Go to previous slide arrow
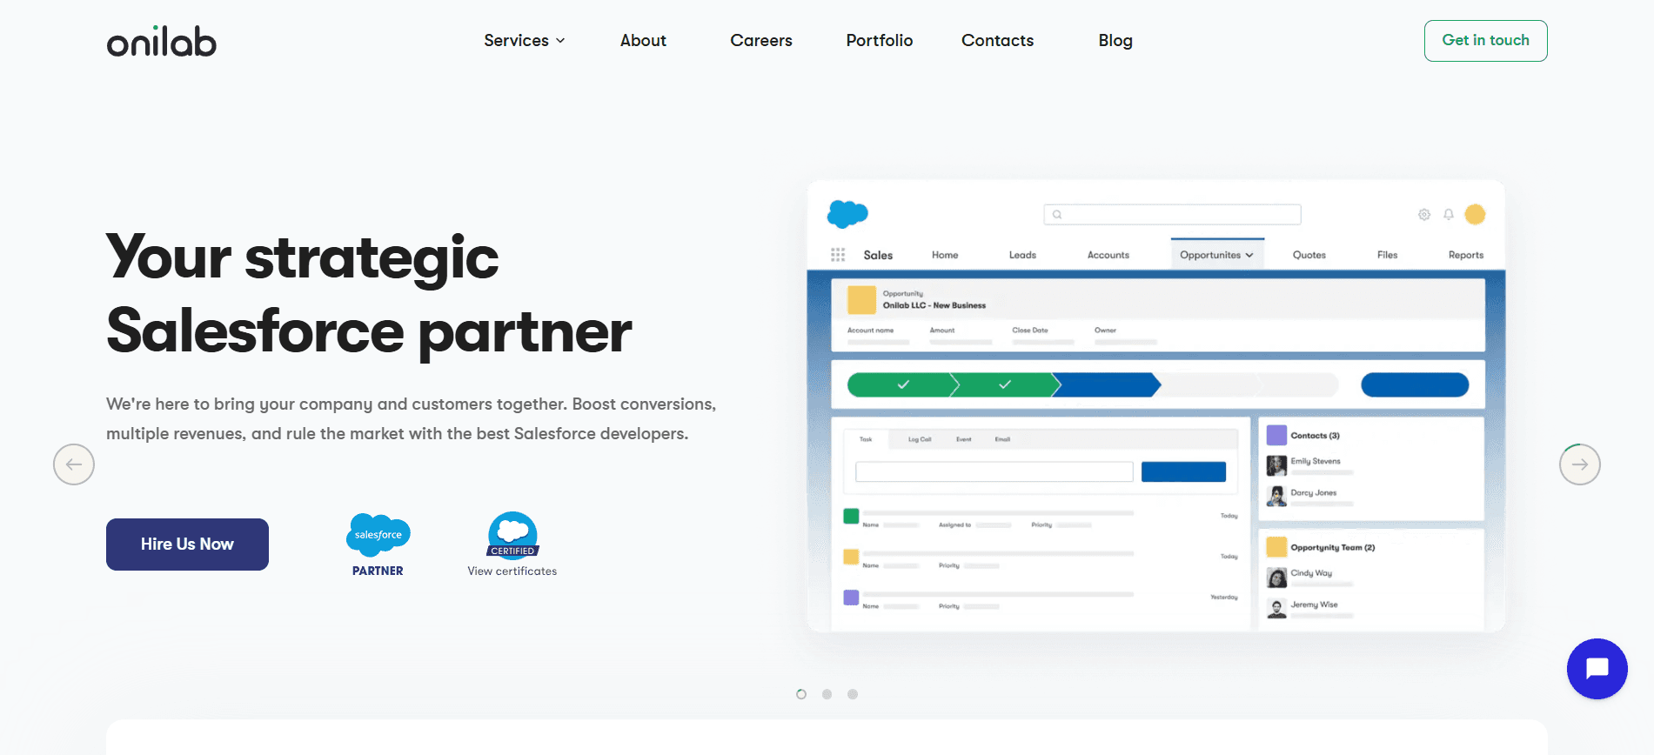 pyautogui.click(x=74, y=464)
